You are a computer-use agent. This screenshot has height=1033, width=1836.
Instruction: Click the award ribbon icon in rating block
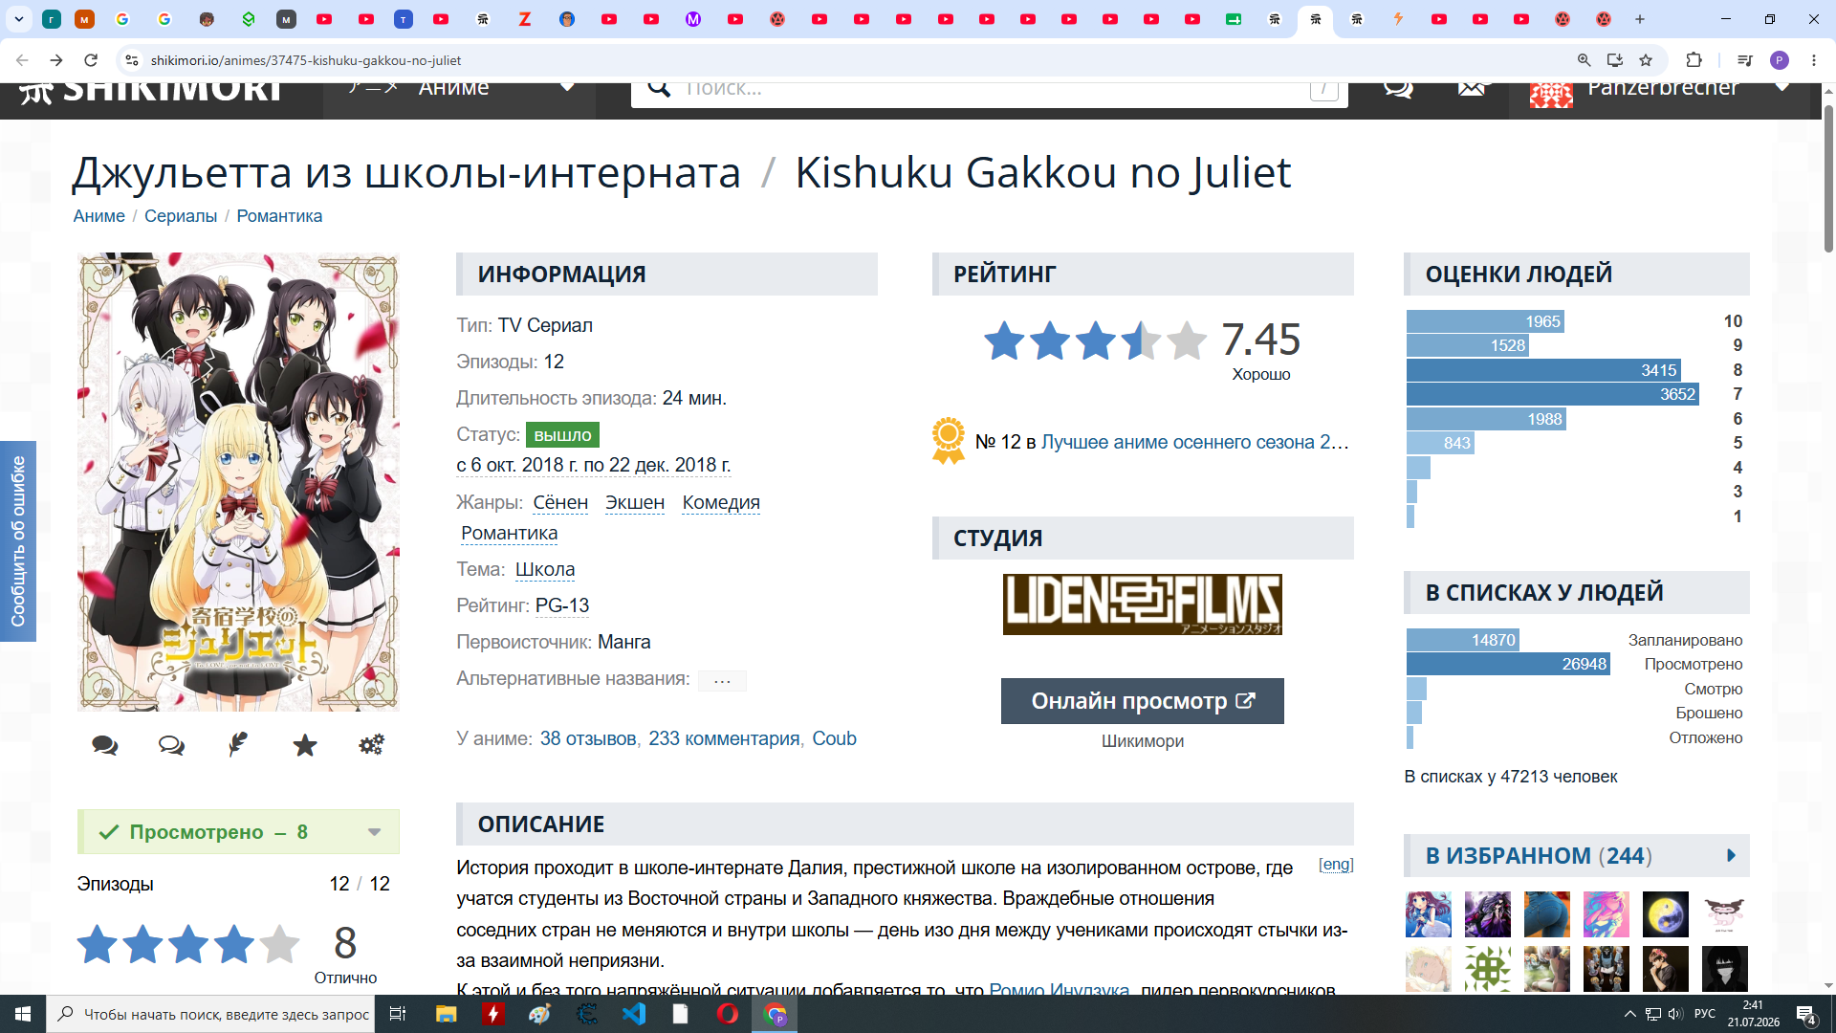click(x=949, y=441)
